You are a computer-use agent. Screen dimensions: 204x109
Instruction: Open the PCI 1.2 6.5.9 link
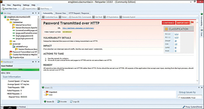176,38
